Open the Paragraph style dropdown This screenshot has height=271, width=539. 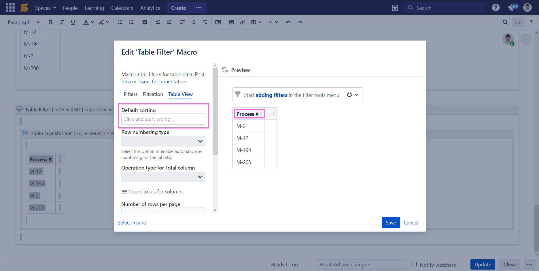click(24, 22)
